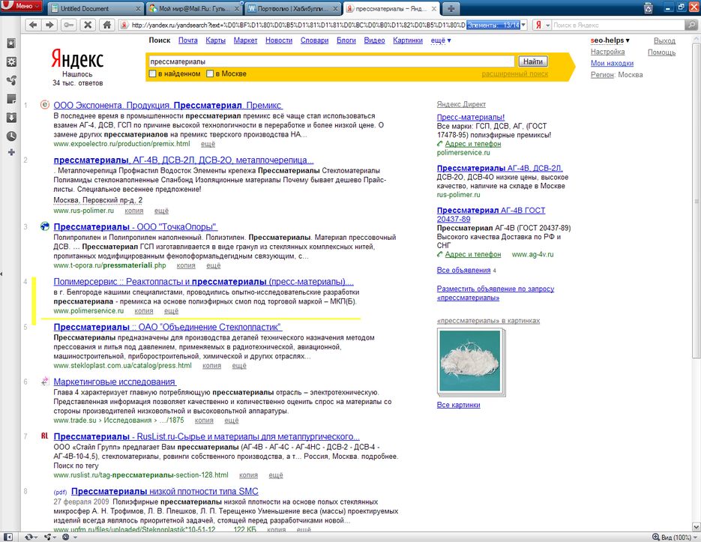This screenshot has height=542, width=701.
Task: Click the Найти search button
Action: click(533, 61)
